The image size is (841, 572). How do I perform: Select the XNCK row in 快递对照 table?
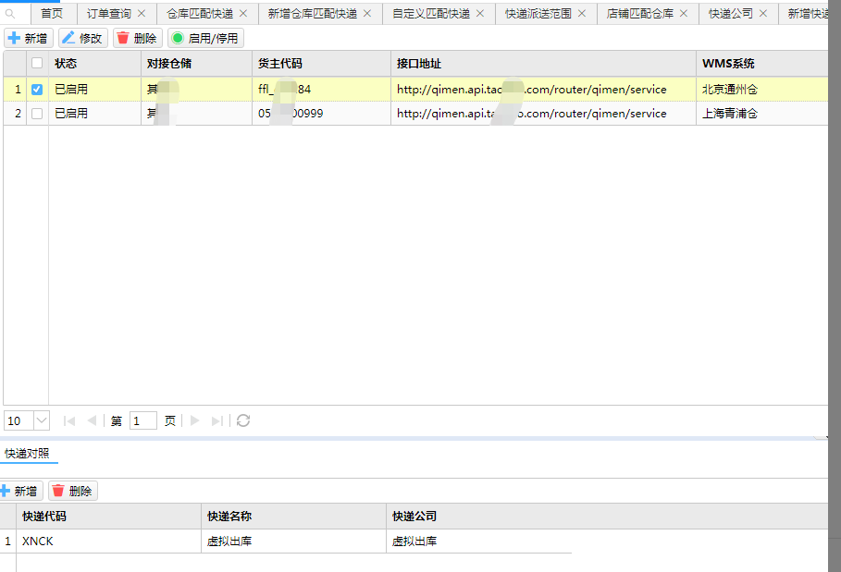(x=111, y=542)
